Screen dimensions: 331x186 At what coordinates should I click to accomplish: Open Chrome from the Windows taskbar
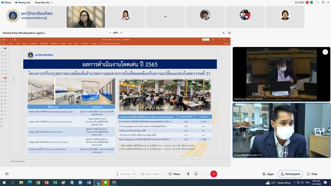pyautogui.click(x=38, y=183)
